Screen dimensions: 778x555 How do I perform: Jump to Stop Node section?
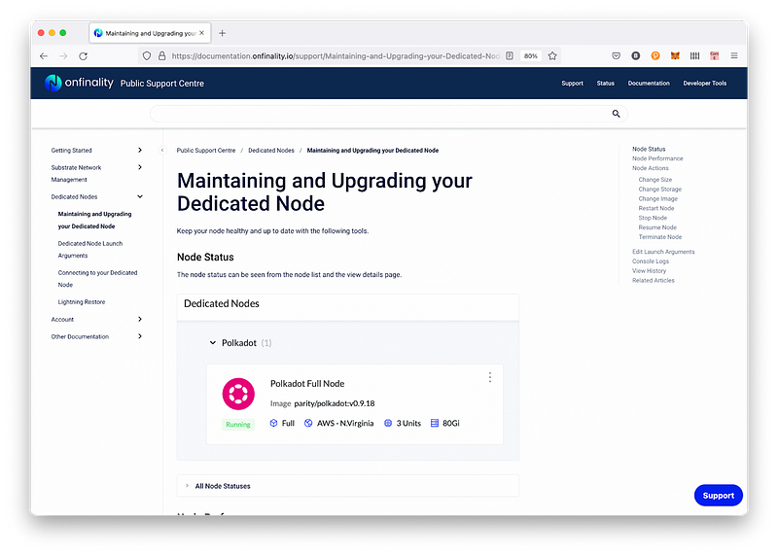[x=653, y=218]
